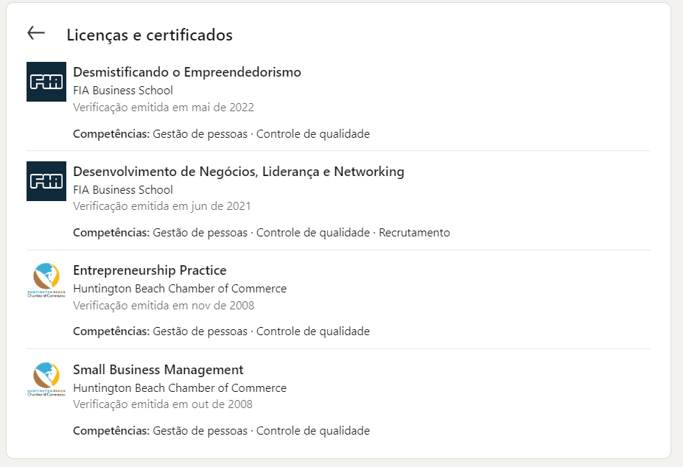The image size is (683, 467).
Task: Click the second FIA Business School logo
Action: pos(46,180)
